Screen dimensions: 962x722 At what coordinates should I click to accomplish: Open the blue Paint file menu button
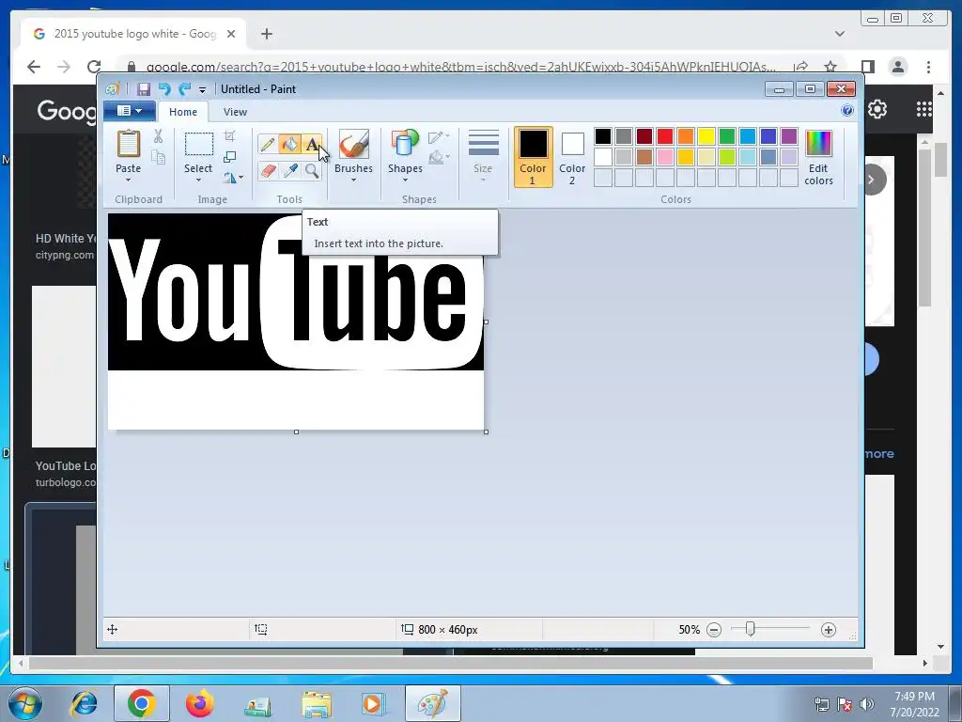pos(129,111)
